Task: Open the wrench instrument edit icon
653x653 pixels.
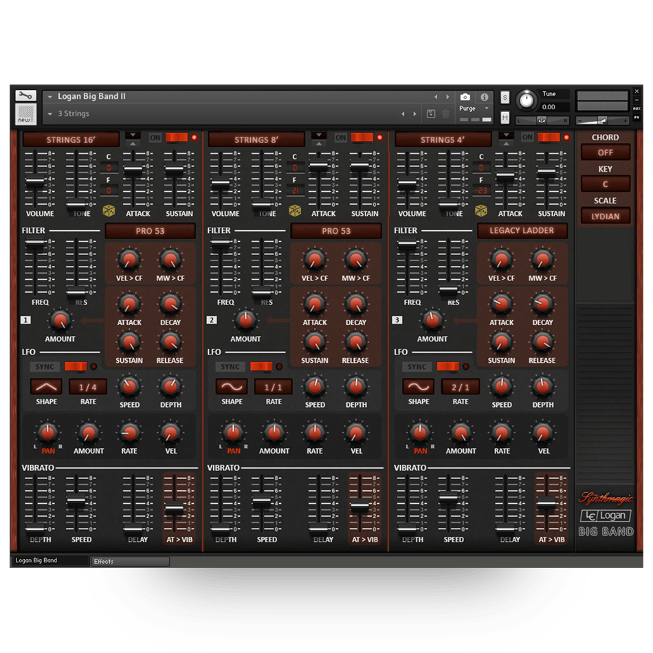Action: 25,96
